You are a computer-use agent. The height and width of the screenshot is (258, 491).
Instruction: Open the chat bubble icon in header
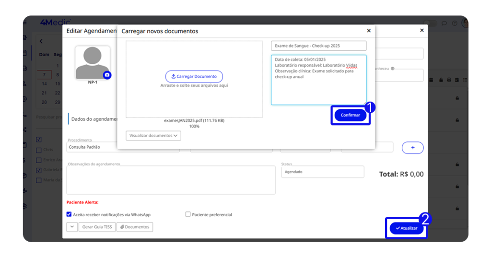click(444, 23)
